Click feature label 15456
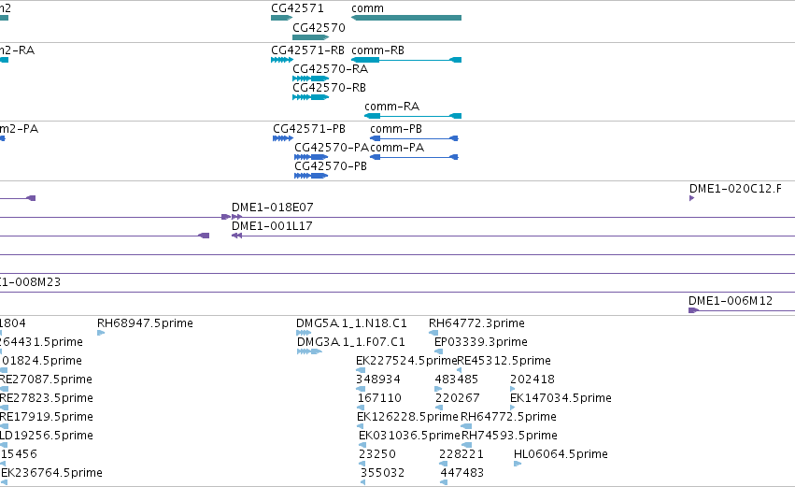This screenshot has width=795, height=487. [19, 454]
